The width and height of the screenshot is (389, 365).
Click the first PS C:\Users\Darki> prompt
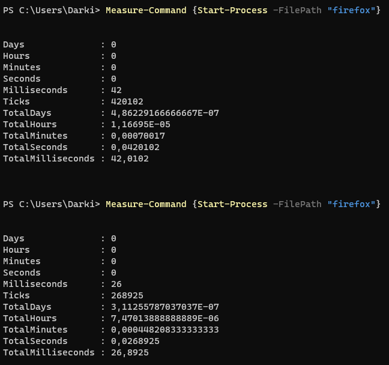click(x=52, y=10)
